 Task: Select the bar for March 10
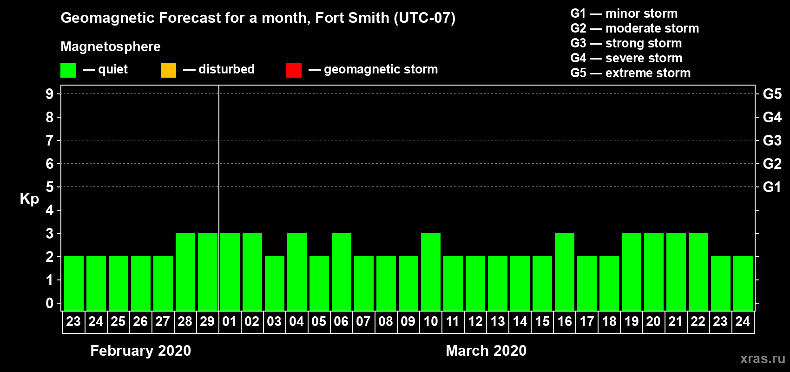pos(431,272)
